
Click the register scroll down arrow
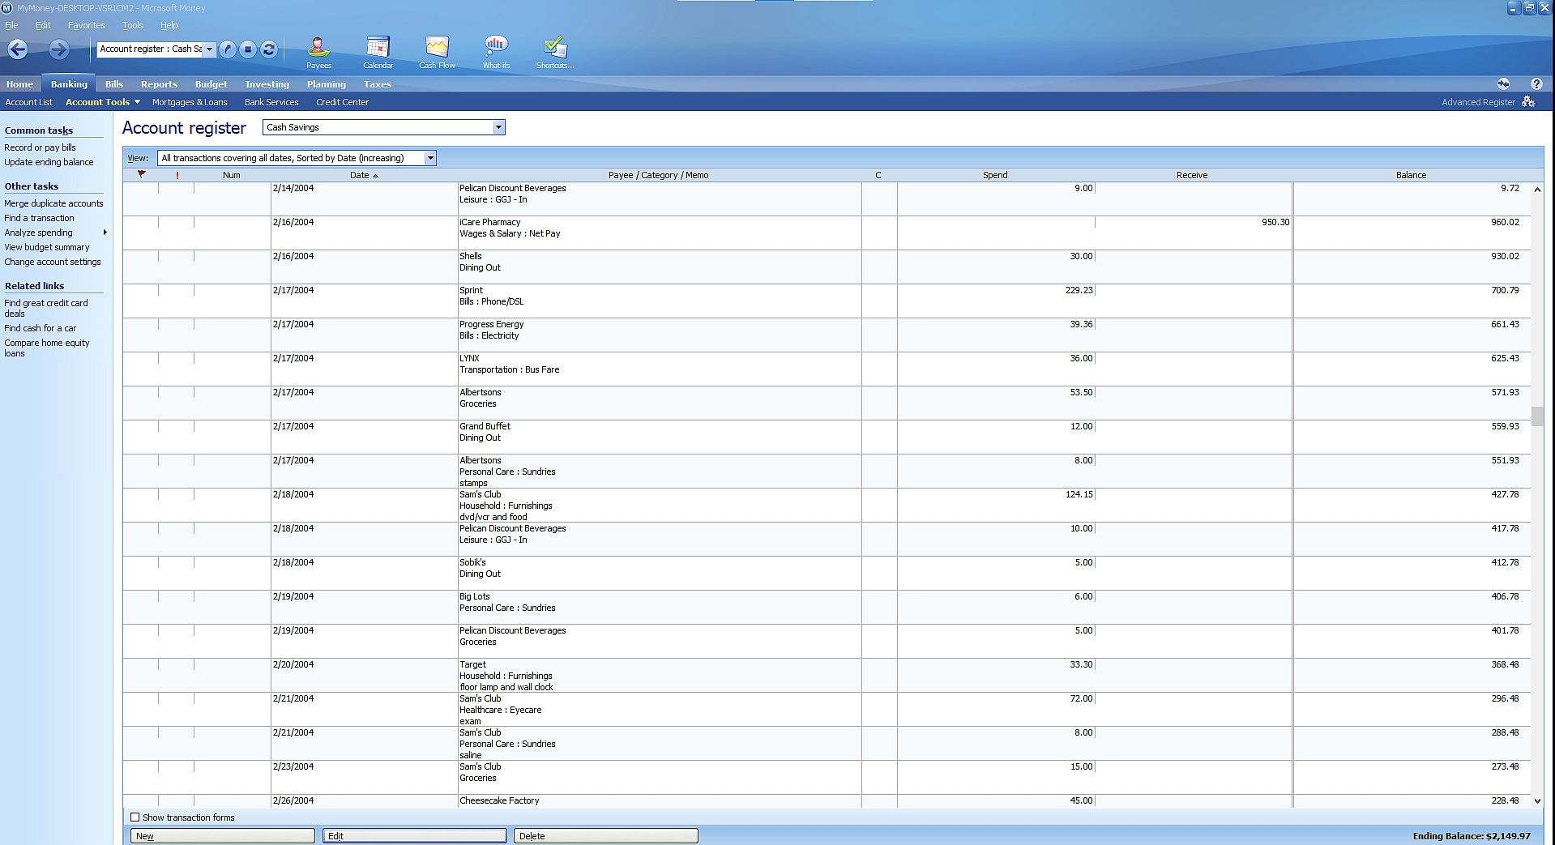tap(1537, 800)
